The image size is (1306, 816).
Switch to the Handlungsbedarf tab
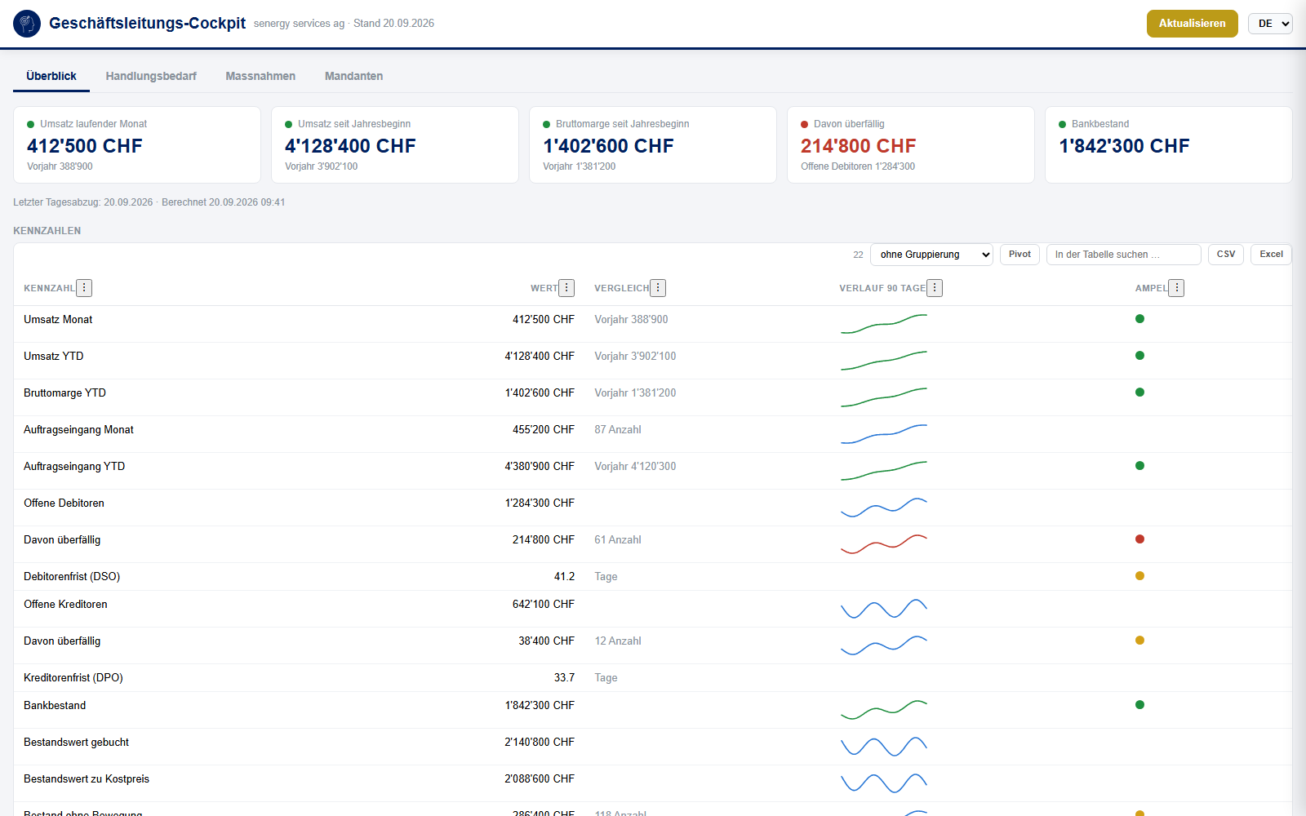151,76
